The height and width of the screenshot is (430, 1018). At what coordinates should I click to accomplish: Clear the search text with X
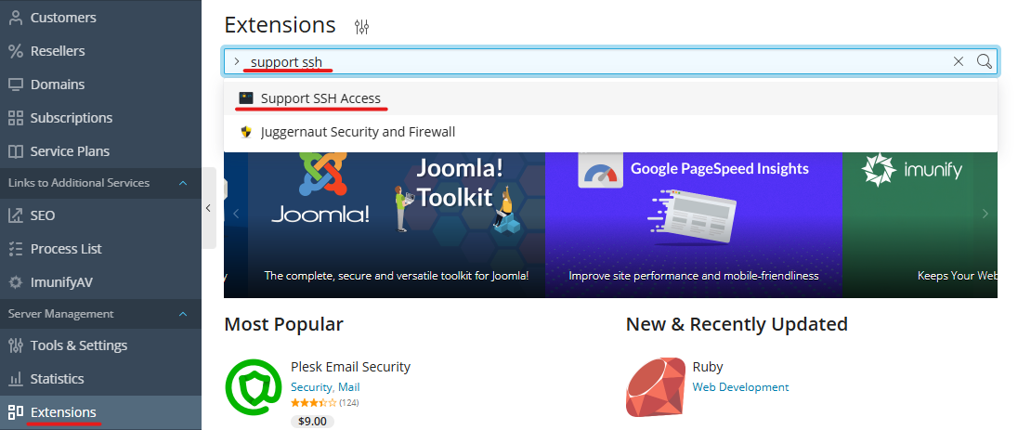(x=959, y=61)
